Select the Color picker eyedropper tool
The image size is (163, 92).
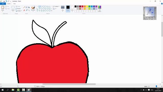coord(26,10)
